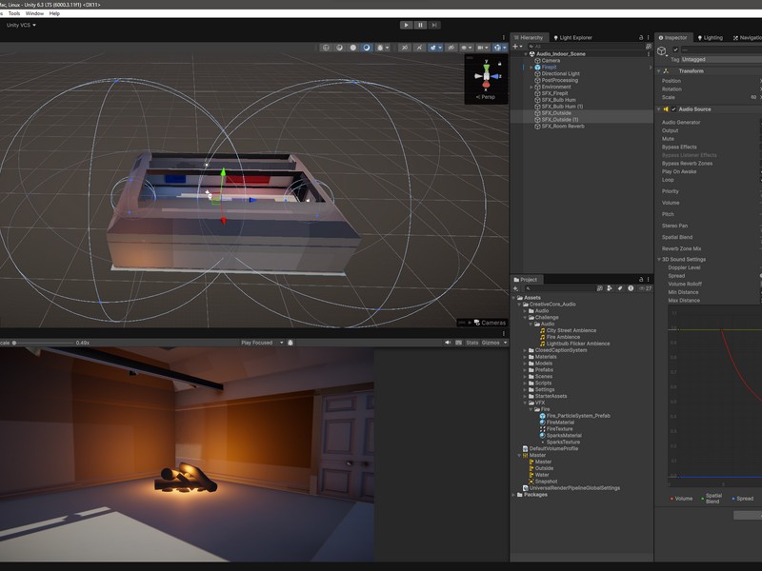The width and height of the screenshot is (762, 571).
Task: Click the Step frame button
Action: coord(434,26)
